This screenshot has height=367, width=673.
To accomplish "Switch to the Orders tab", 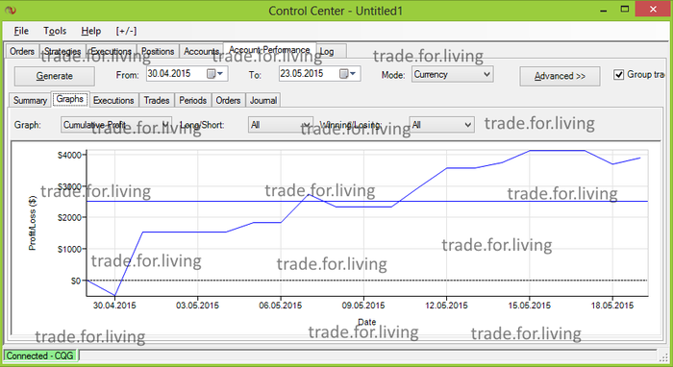I will click(x=22, y=51).
